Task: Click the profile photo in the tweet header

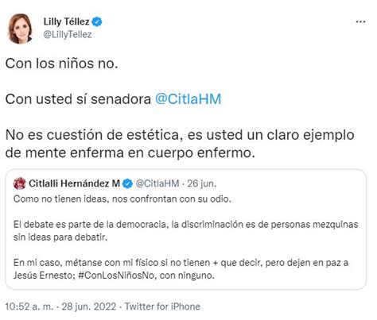Action: 20,29
